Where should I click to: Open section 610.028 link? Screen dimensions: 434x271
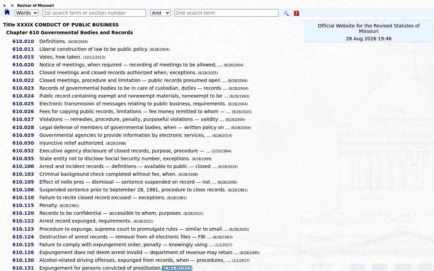pyautogui.click(x=23, y=127)
